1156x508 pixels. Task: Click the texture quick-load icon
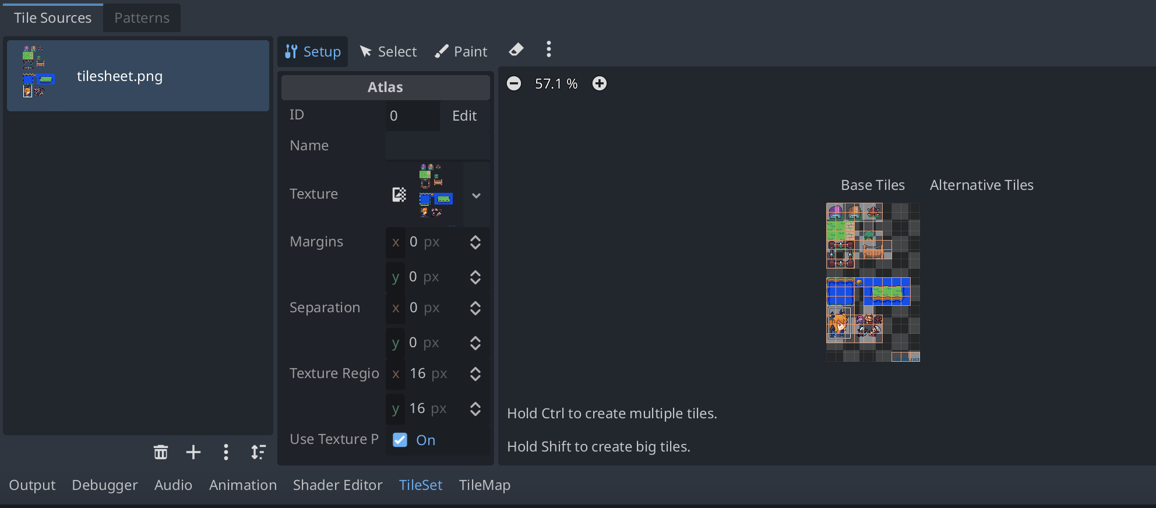tap(399, 195)
